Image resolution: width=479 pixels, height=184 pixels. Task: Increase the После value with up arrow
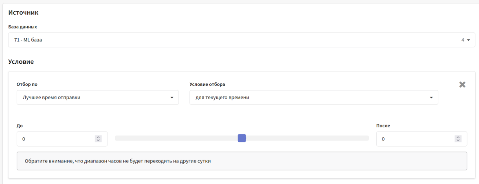tap(458, 137)
